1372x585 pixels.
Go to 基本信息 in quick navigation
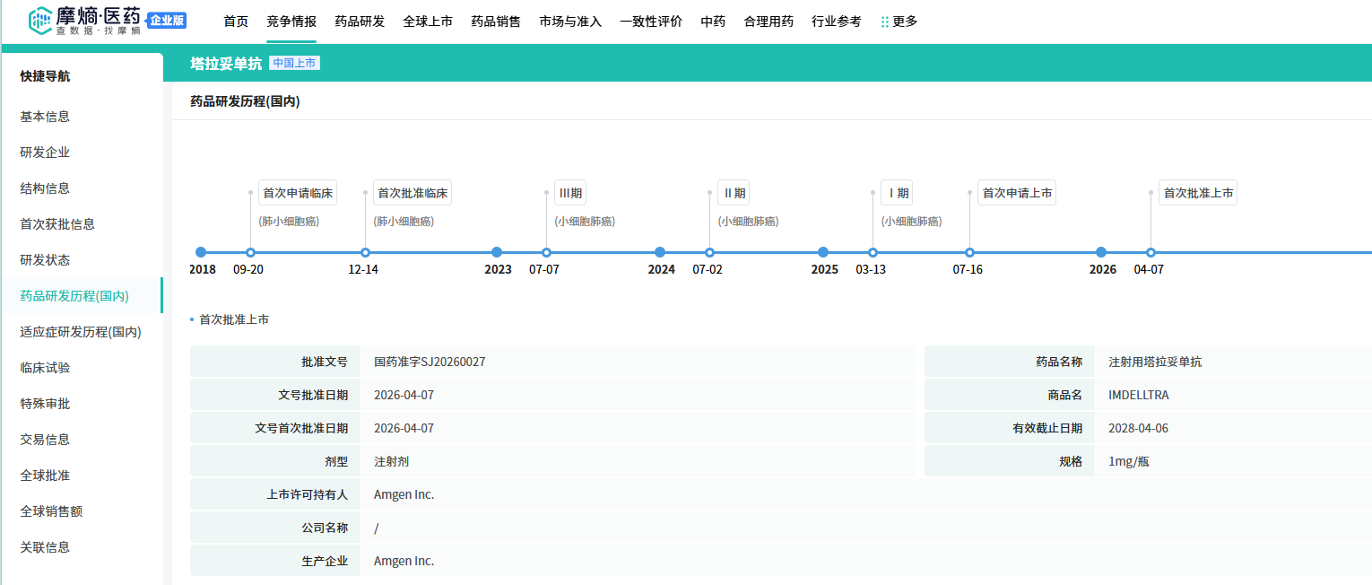click(45, 117)
